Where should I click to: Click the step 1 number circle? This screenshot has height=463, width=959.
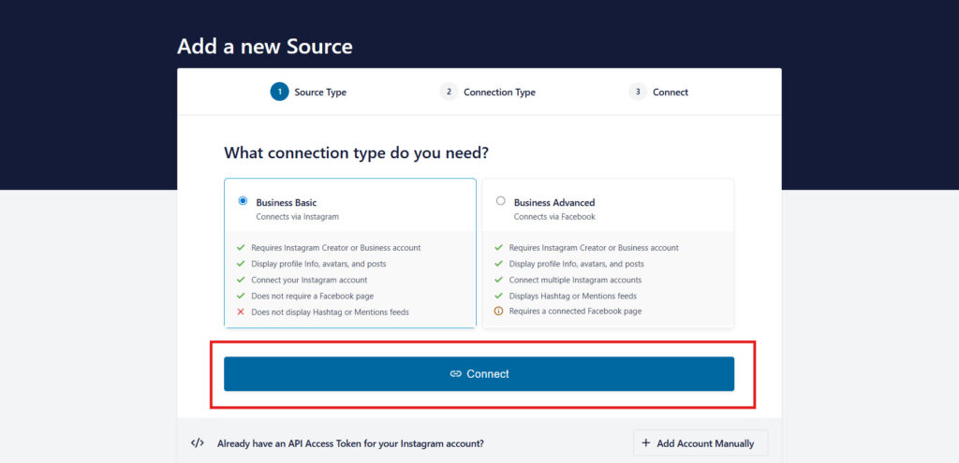(x=279, y=93)
